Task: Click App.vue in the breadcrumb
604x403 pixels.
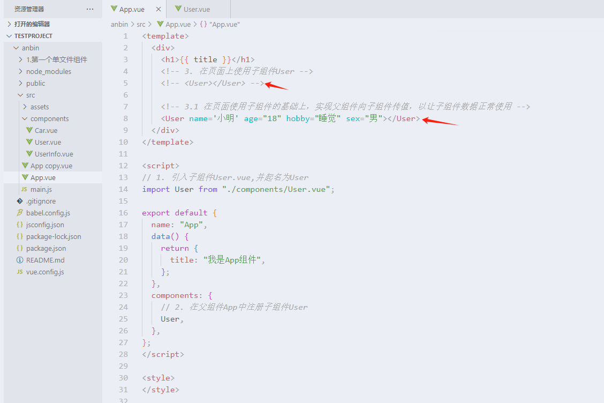Action: [178, 24]
